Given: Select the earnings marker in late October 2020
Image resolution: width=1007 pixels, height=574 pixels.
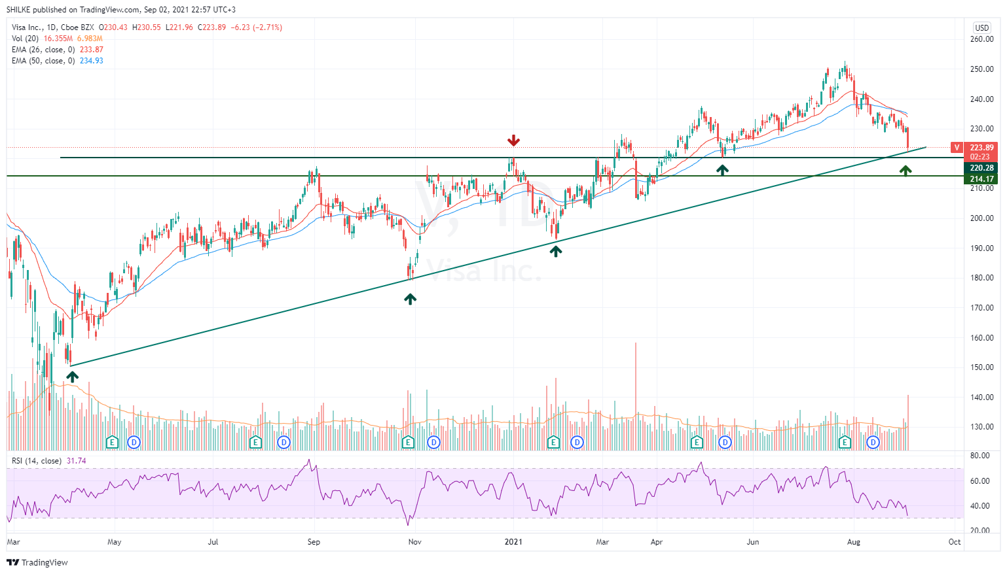Looking at the screenshot, I should (x=409, y=443).
